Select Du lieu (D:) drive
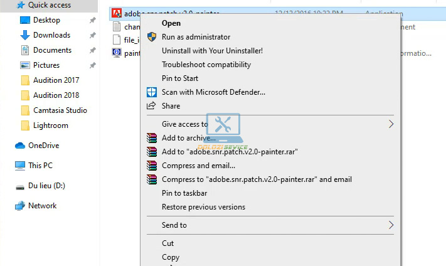Viewport: 446px width, 266px height. 46,186
